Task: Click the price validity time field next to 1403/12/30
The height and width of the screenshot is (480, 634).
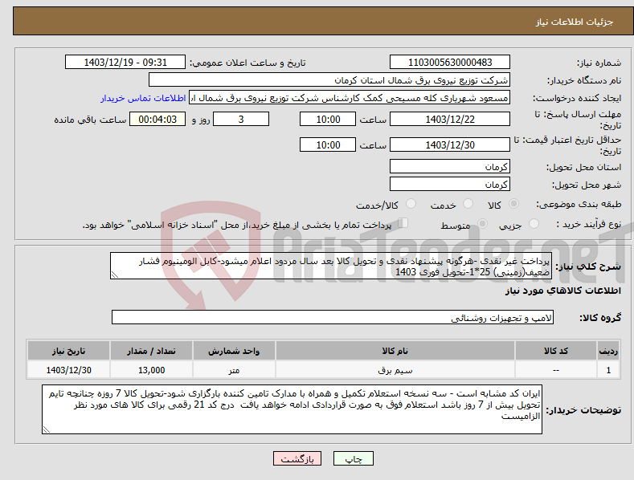Action: (328, 144)
